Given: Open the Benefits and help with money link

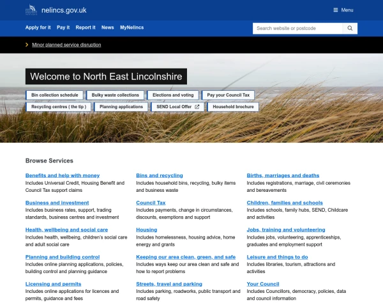Looking at the screenshot, I should click(63, 175).
